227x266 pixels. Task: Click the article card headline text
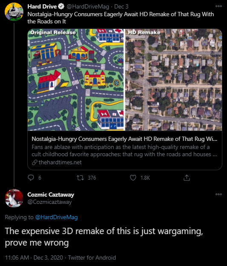[x=124, y=139]
